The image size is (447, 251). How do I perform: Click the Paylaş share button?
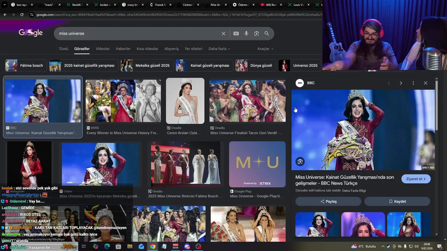coord(328,201)
